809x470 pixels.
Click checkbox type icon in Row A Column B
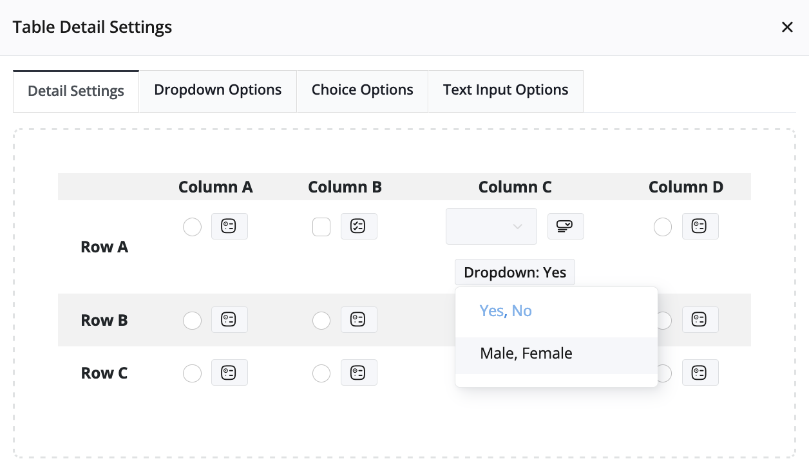(359, 227)
